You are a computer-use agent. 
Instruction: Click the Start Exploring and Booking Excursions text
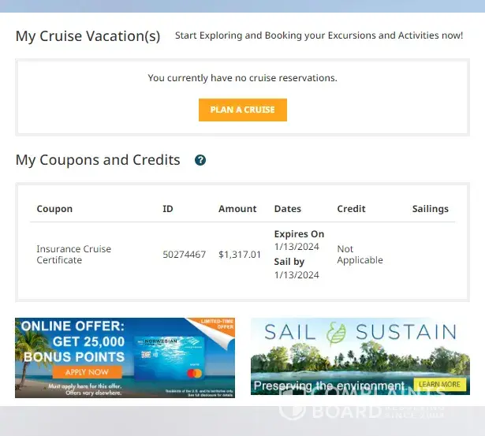[319, 35]
